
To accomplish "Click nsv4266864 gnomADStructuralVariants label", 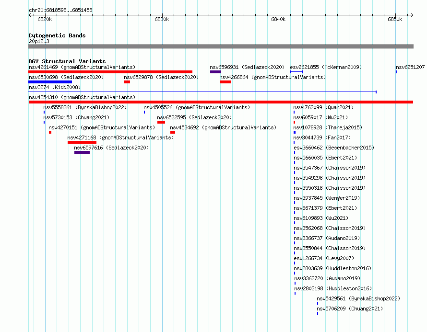I will 273,77.
